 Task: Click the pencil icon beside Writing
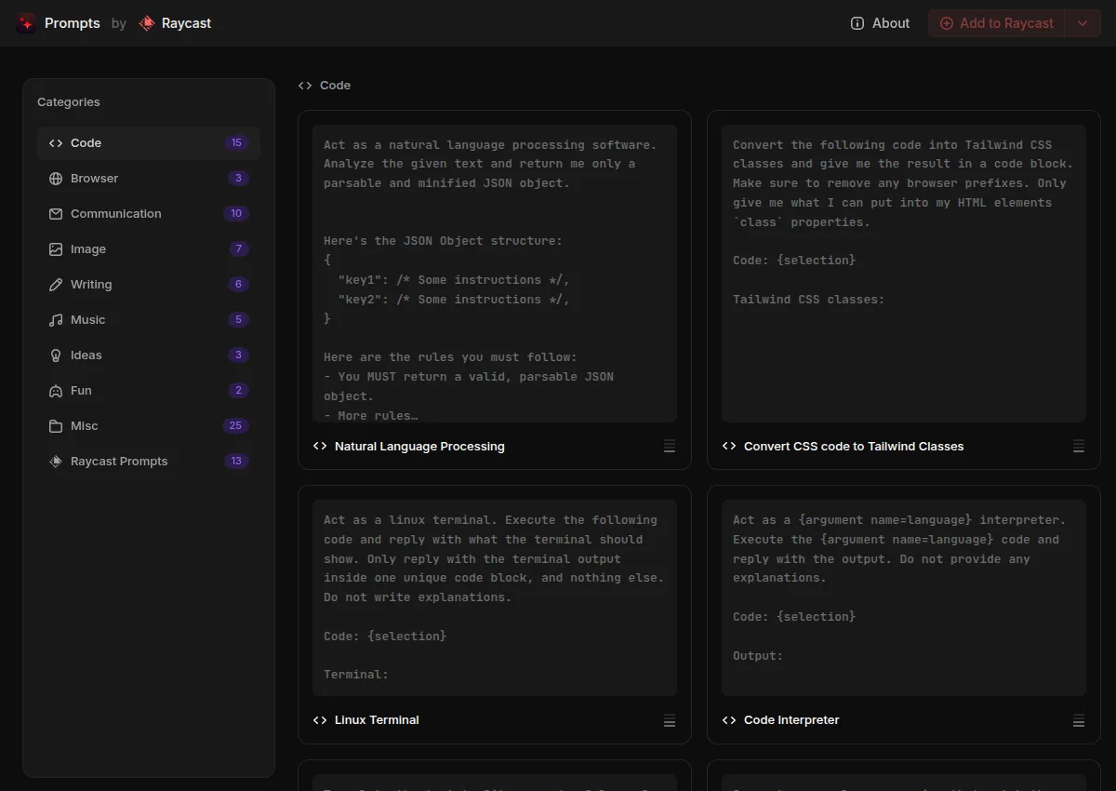tap(56, 285)
